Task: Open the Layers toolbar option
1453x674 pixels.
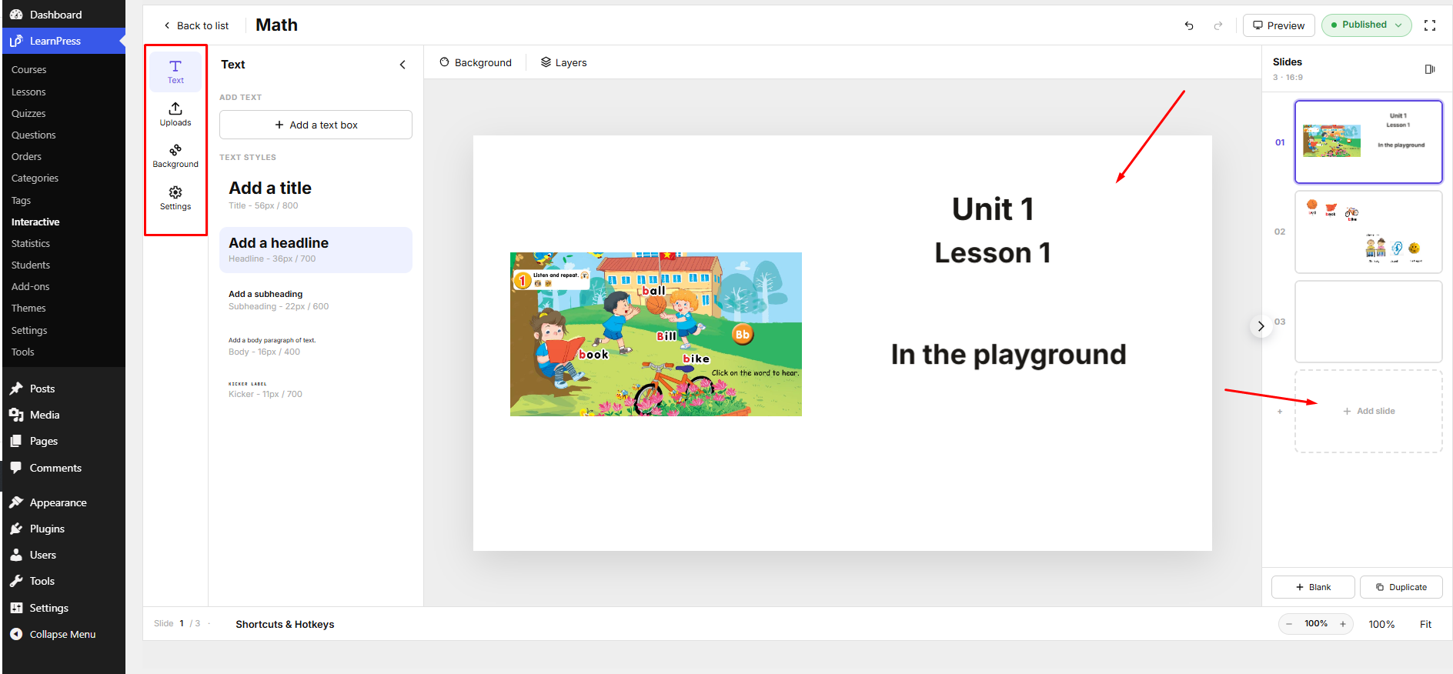Action: click(x=563, y=62)
